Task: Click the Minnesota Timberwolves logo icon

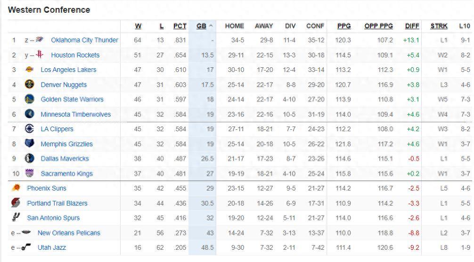Action: [29, 114]
